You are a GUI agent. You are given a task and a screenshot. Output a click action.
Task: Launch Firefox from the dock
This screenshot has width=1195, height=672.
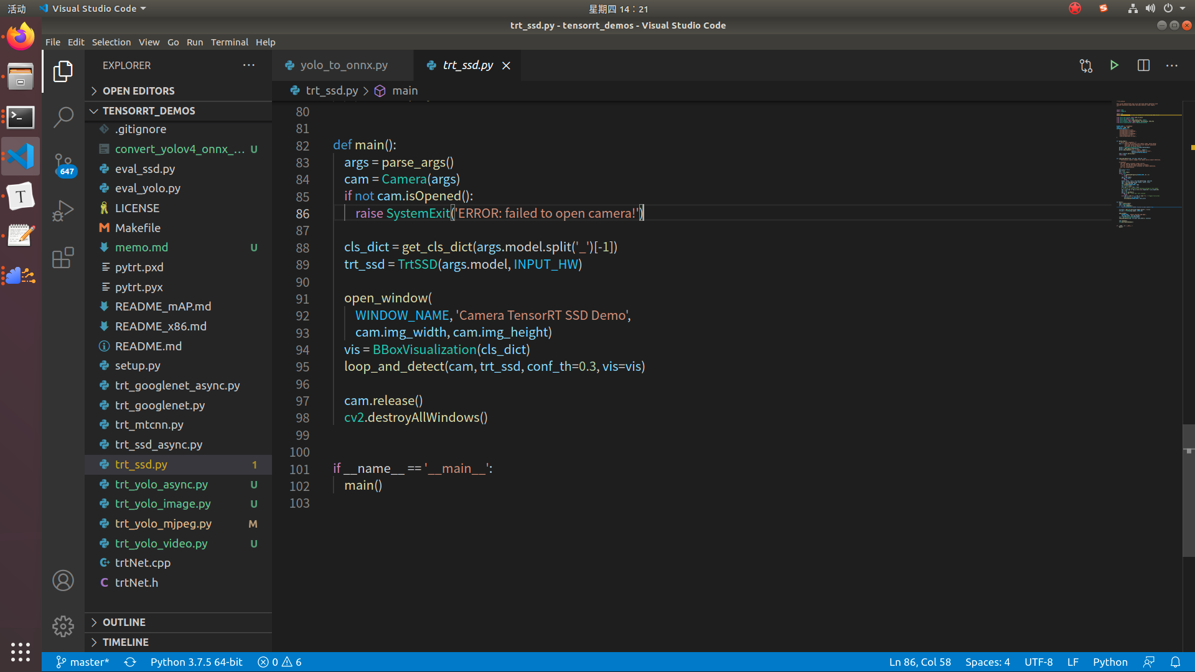[x=20, y=35]
